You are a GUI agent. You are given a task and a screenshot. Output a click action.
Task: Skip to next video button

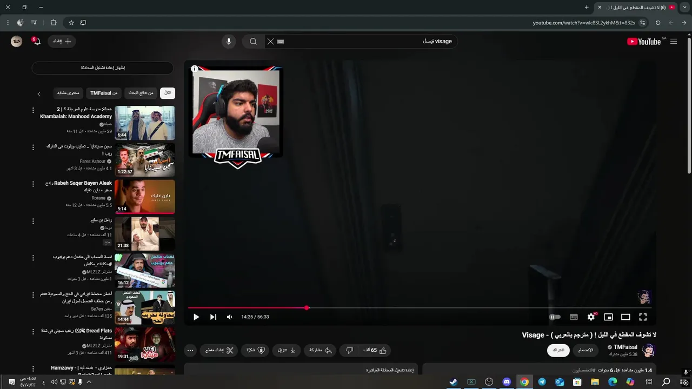213,317
